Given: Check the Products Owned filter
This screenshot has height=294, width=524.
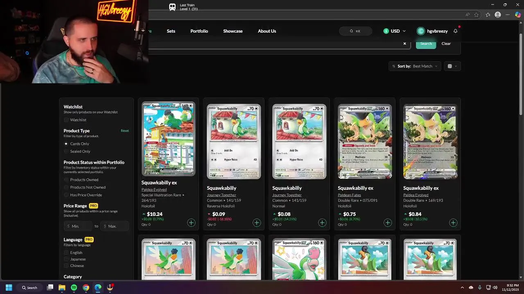Looking at the screenshot, I should [x=66, y=180].
